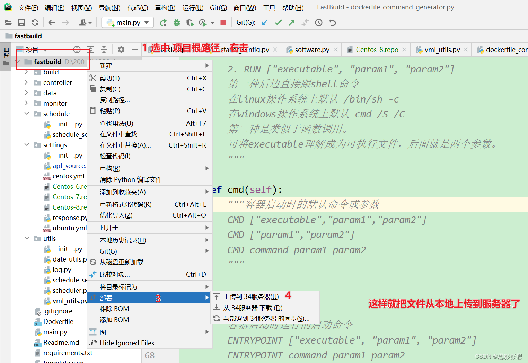Expand the data folder
528x363 pixels.
[x=27, y=93]
